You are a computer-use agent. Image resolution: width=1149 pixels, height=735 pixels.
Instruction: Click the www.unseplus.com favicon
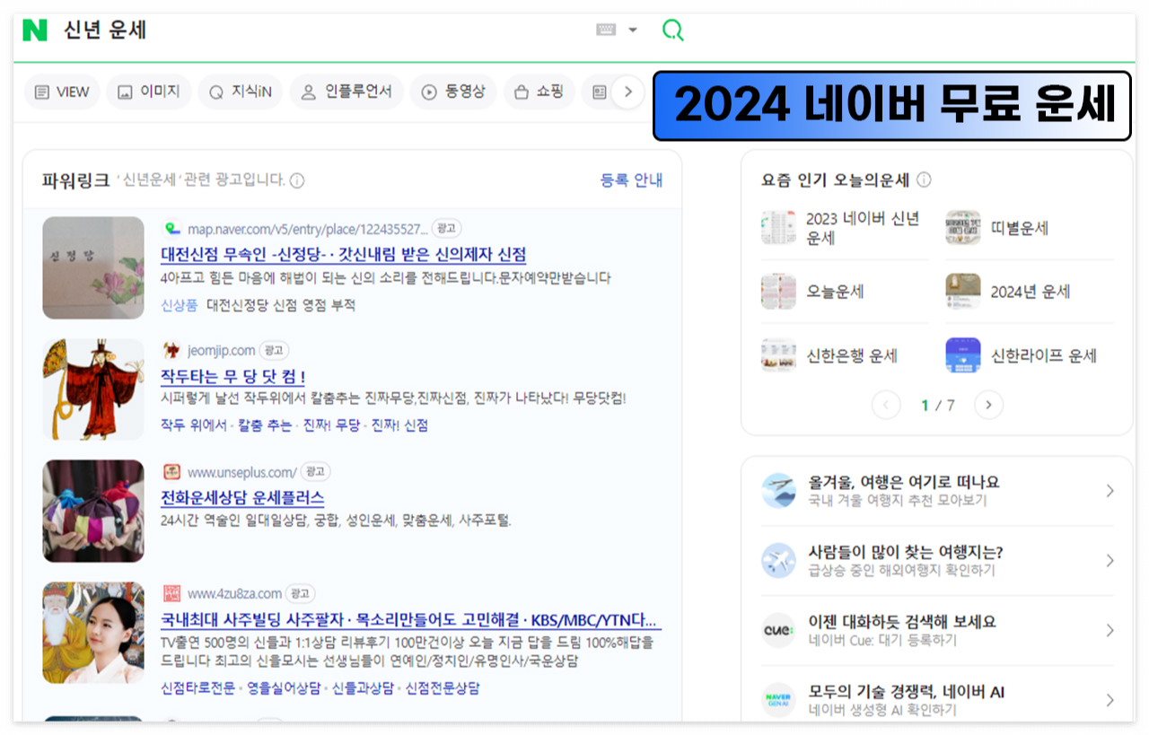(x=171, y=472)
